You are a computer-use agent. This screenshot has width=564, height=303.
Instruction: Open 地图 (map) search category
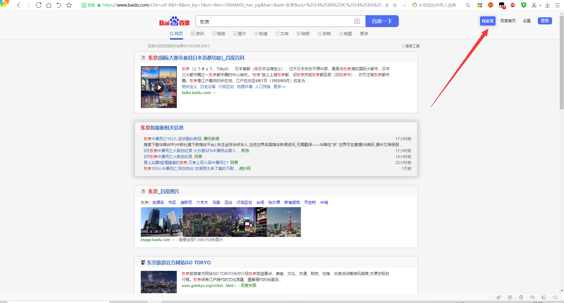coord(345,34)
